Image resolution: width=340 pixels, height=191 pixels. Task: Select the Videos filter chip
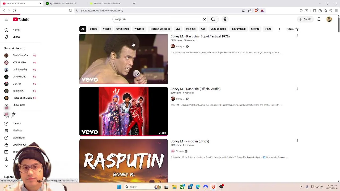107,29
